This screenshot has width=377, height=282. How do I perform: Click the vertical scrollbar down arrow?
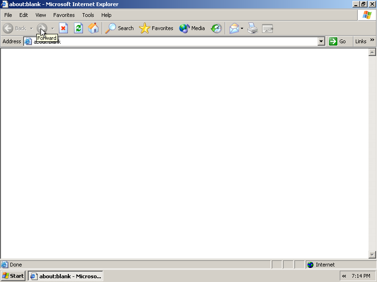(x=372, y=254)
